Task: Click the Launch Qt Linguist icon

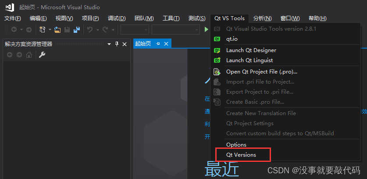Action: [x=217, y=60]
